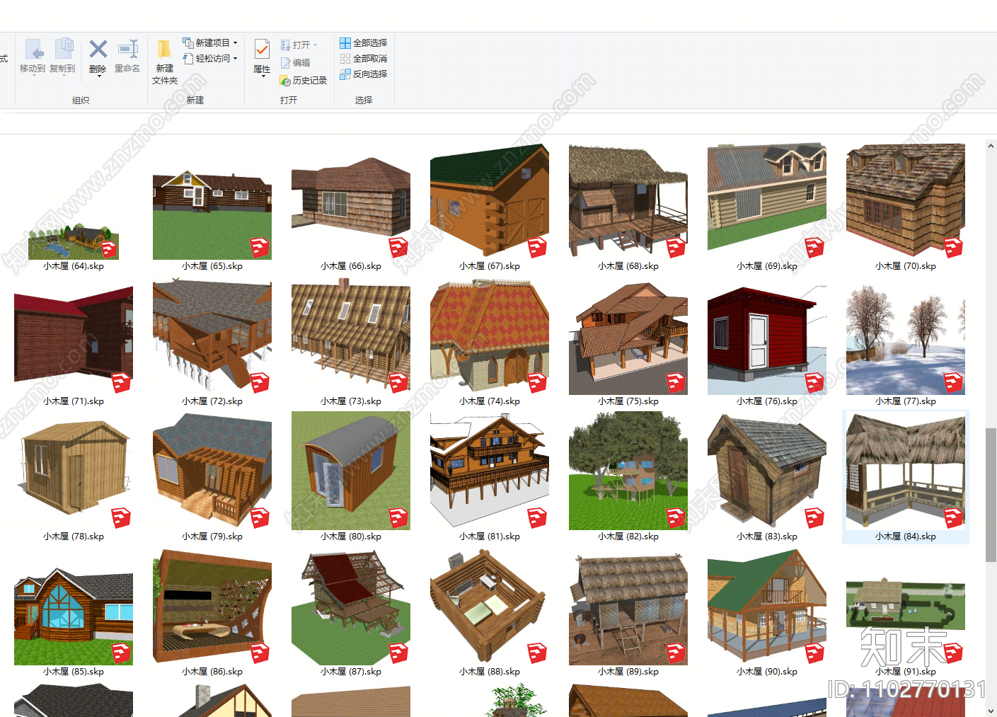Select thumbnail of 小木屋 (66).skp
The width and height of the screenshot is (997, 717).
[351, 208]
